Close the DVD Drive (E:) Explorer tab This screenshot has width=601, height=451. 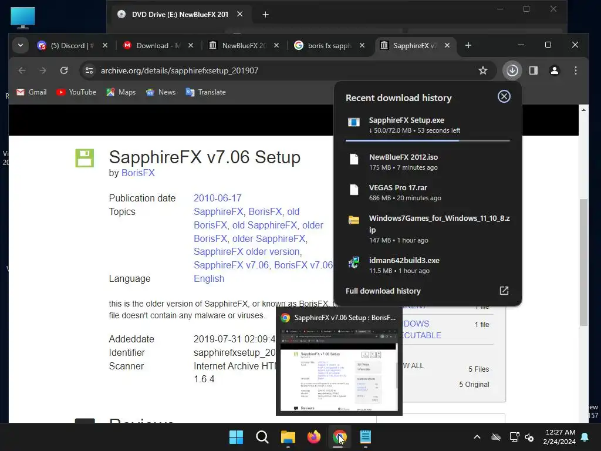coord(240,14)
